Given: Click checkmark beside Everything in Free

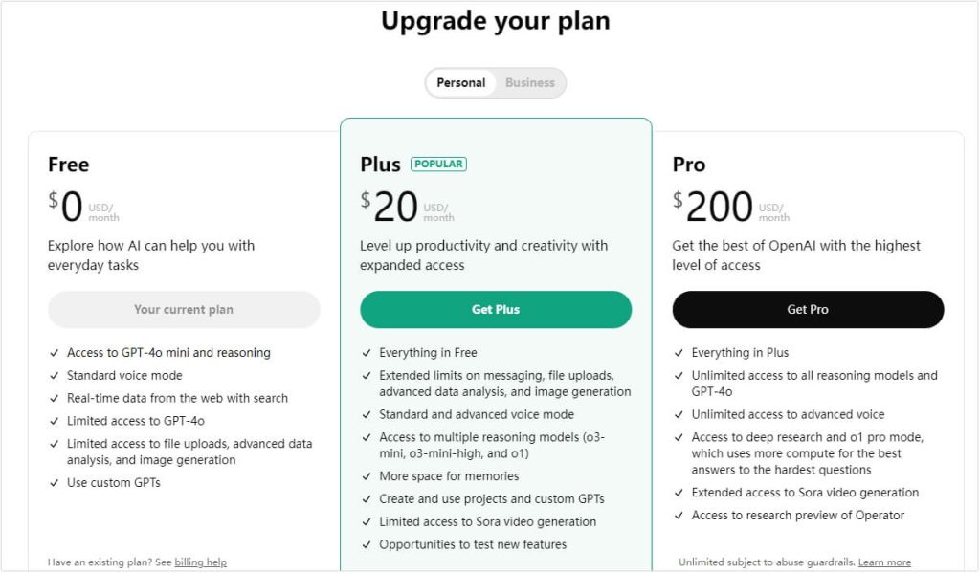Looking at the screenshot, I should point(366,353).
